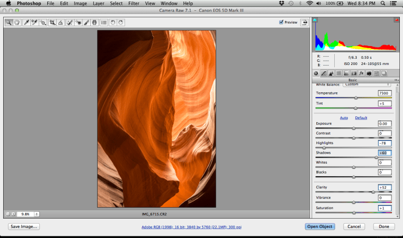Open the White Balance dropdown

367,84
